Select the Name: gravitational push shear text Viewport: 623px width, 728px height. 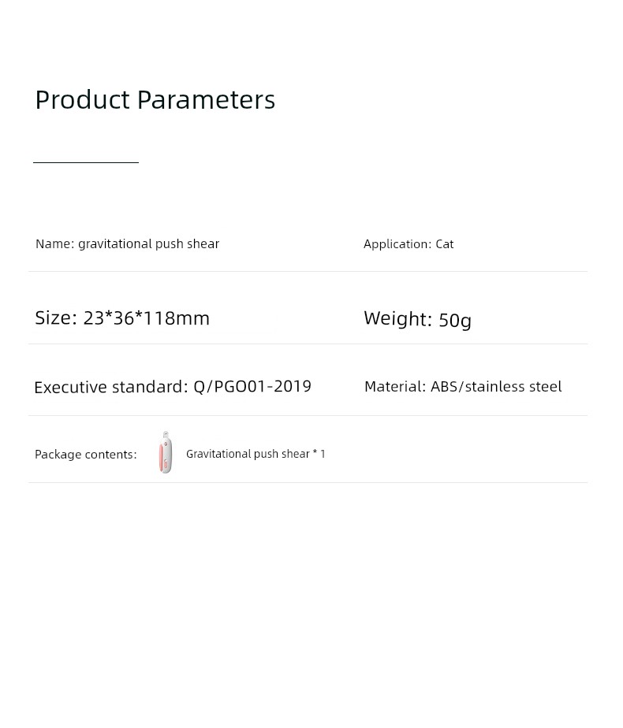coord(127,243)
